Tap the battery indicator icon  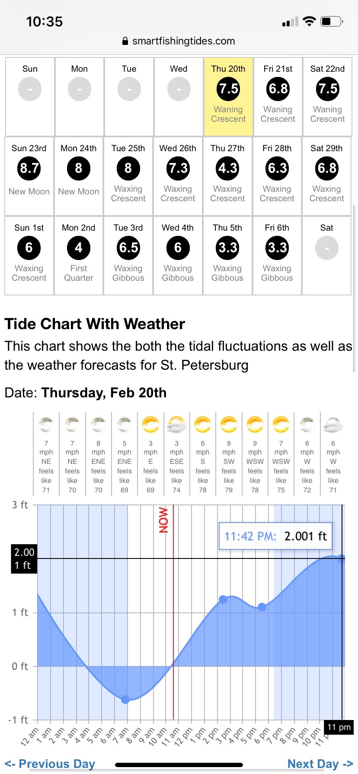click(x=332, y=21)
